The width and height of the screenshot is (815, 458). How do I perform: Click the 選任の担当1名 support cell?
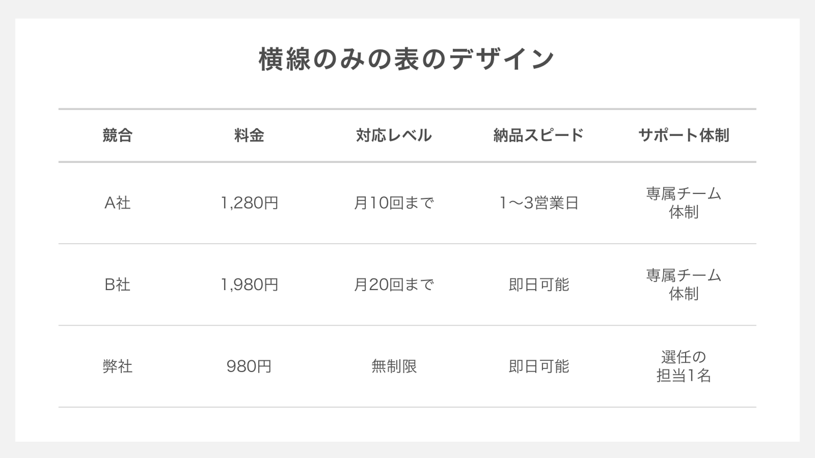tap(683, 366)
